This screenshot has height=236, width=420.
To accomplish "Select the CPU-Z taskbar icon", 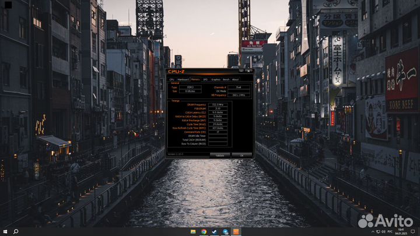I will click(x=236, y=231).
